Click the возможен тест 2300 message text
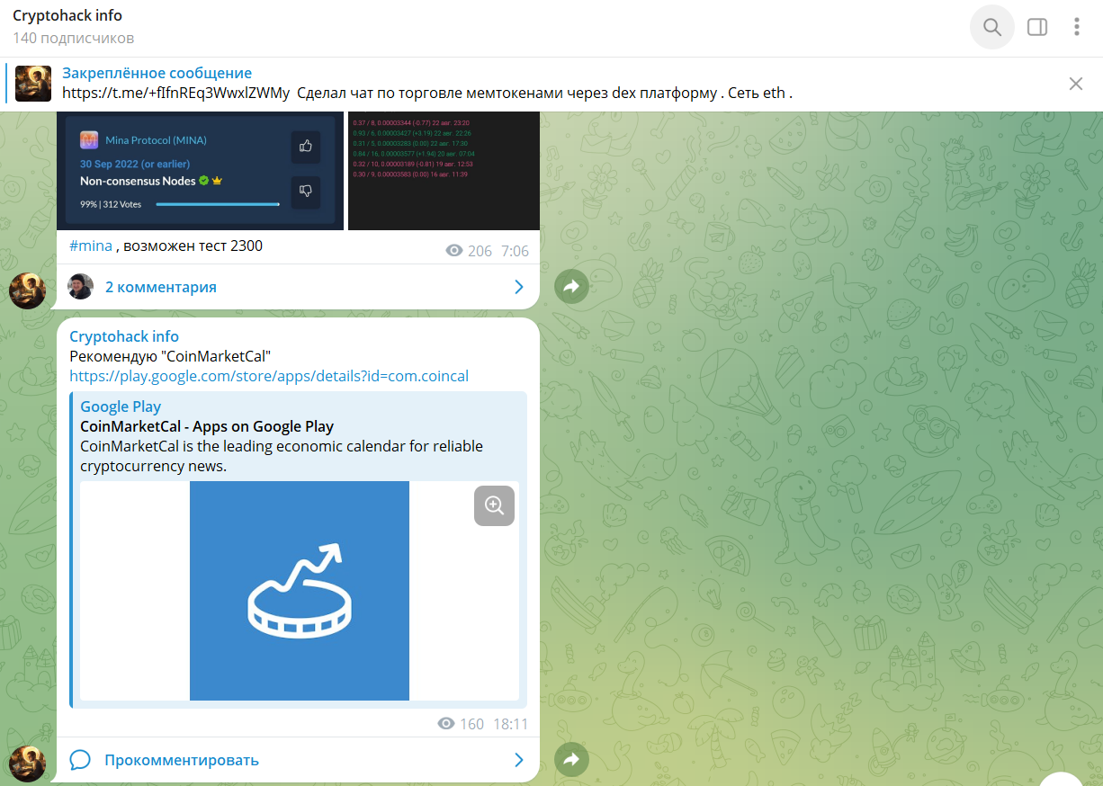 [193, 246]
